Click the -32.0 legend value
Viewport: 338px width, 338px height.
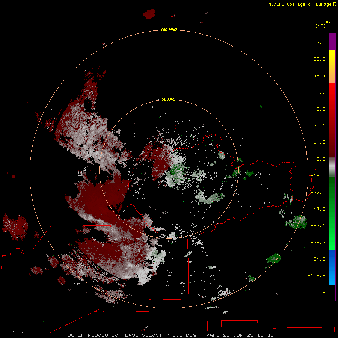pos(318,193)
